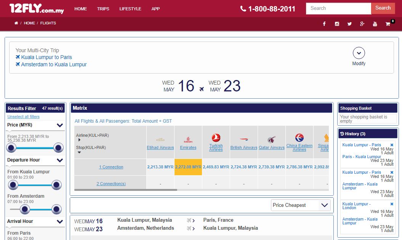The height and width of the screenshot is (240, 402).
Task: Toggle the Stop(KUL>PAR) arrow
Action: (79, 152)
